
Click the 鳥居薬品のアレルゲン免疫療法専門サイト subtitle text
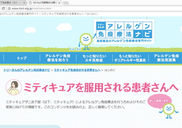pos(124,41)
